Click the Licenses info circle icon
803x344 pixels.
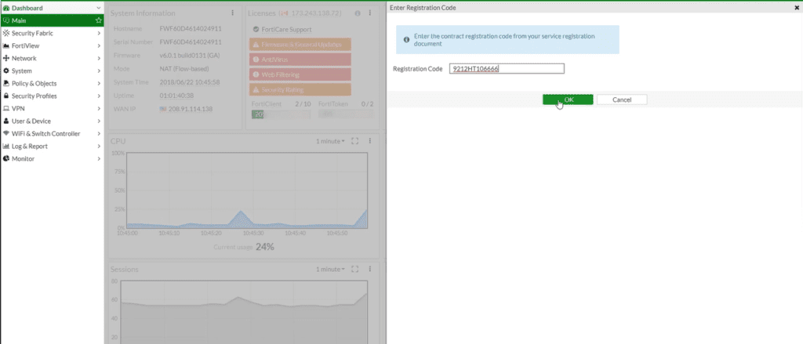(358, 13)
